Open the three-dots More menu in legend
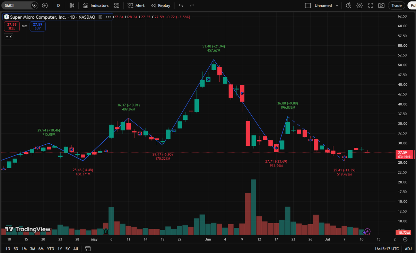Viewport: 416px width, 253px height. [x=109, y=17]
